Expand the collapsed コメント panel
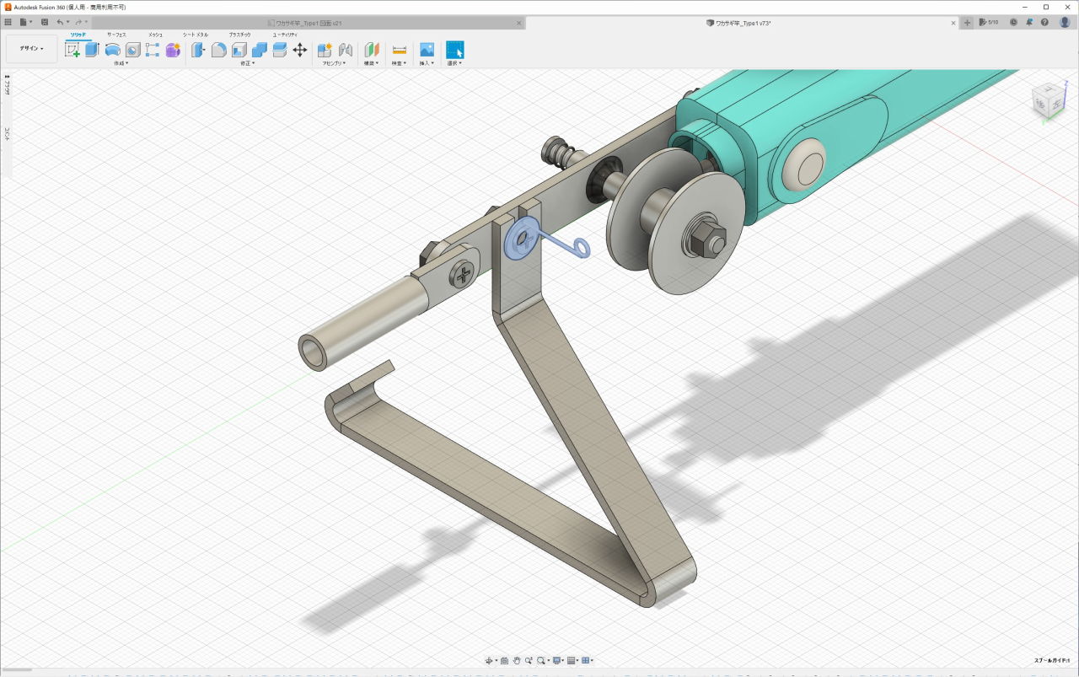1079x677 pixels. click(x=7, y=133)
